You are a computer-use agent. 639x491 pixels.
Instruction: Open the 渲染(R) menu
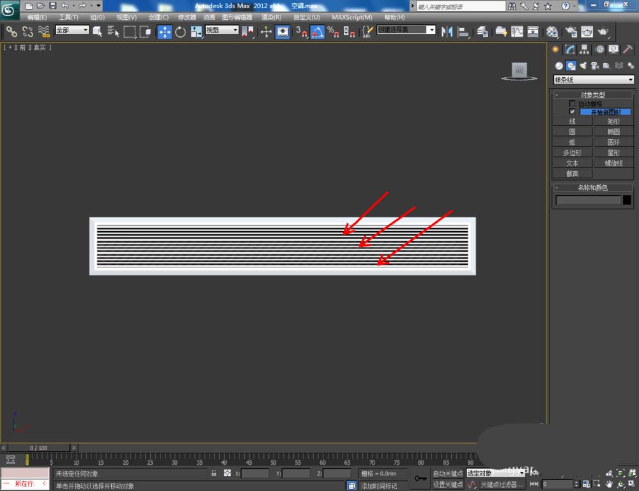[272, 17]
